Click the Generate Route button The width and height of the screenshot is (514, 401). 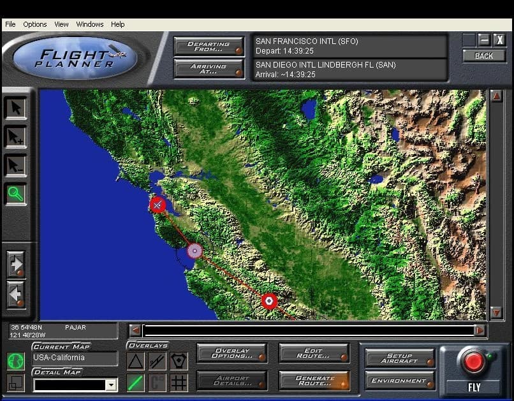pos(314,381)
